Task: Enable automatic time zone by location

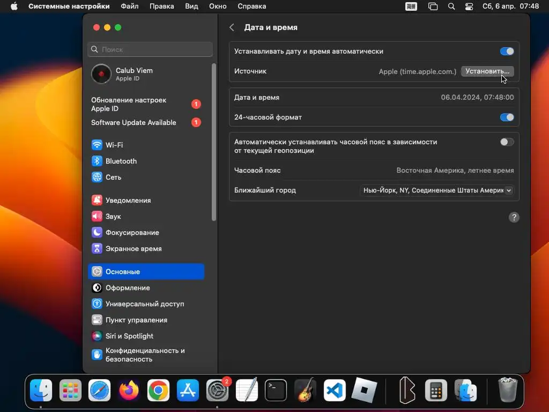Action: click(507, 142)
